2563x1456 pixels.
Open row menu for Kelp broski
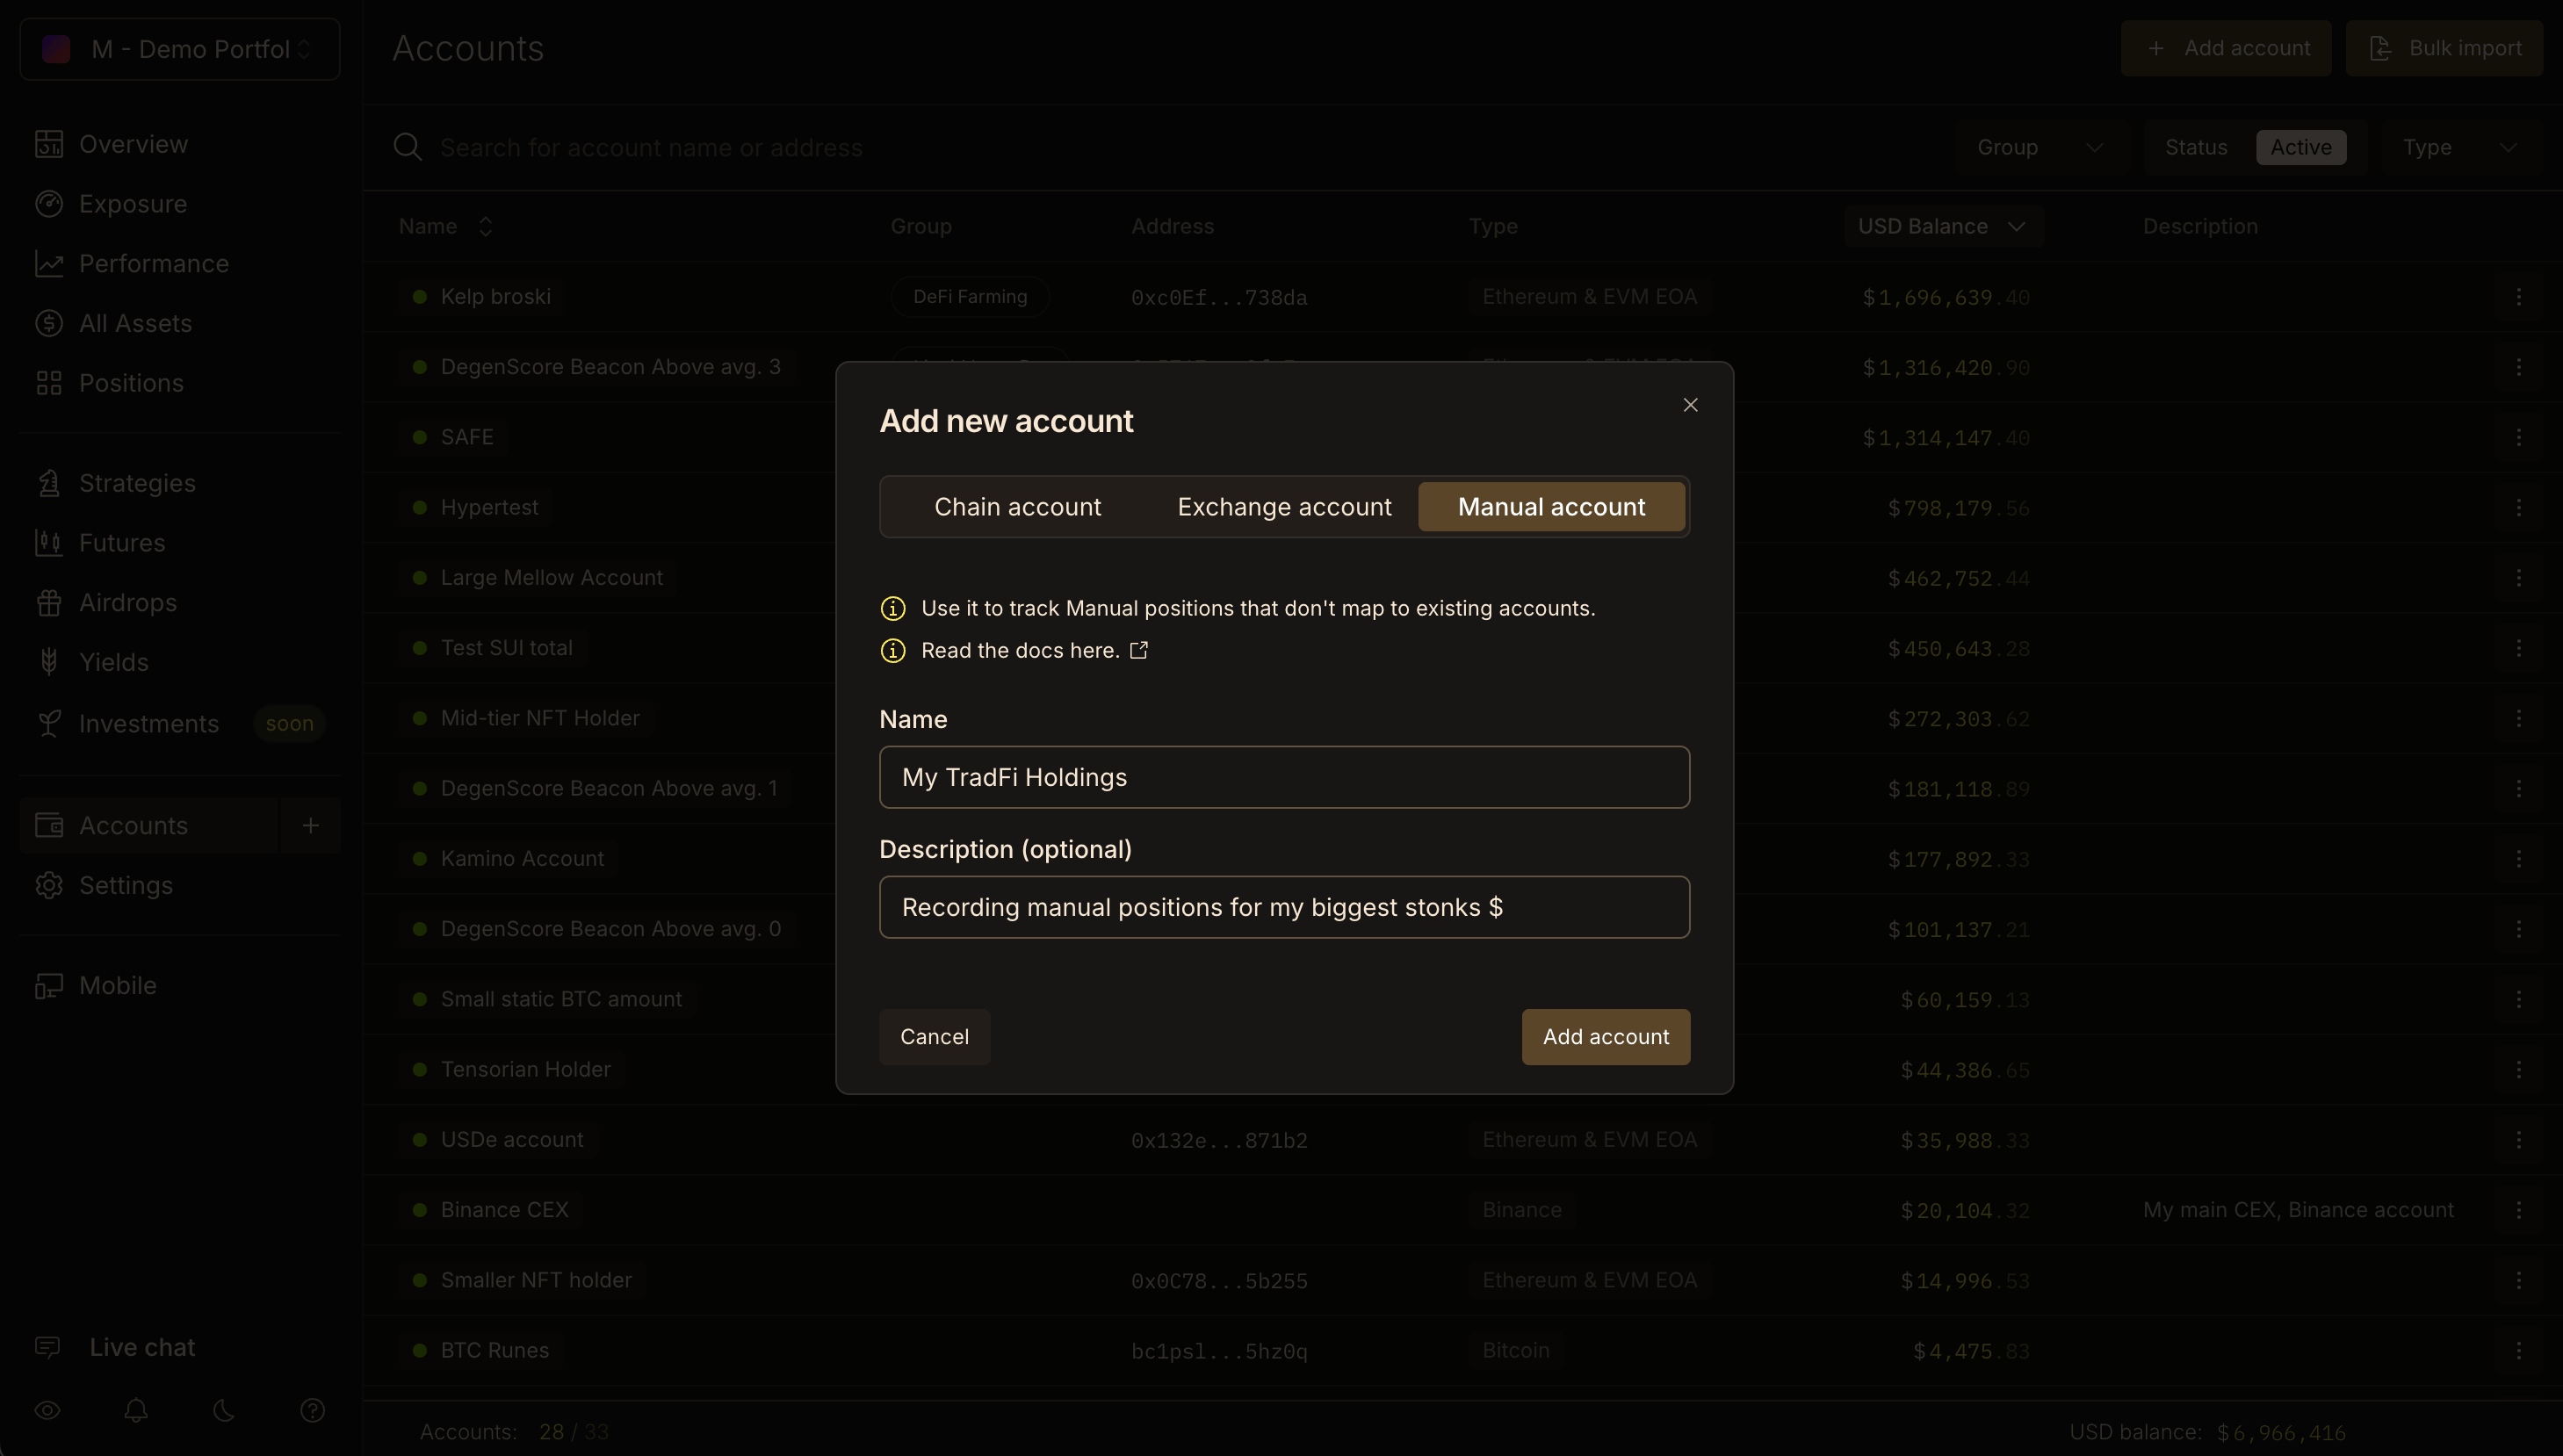click(2518, 297)
